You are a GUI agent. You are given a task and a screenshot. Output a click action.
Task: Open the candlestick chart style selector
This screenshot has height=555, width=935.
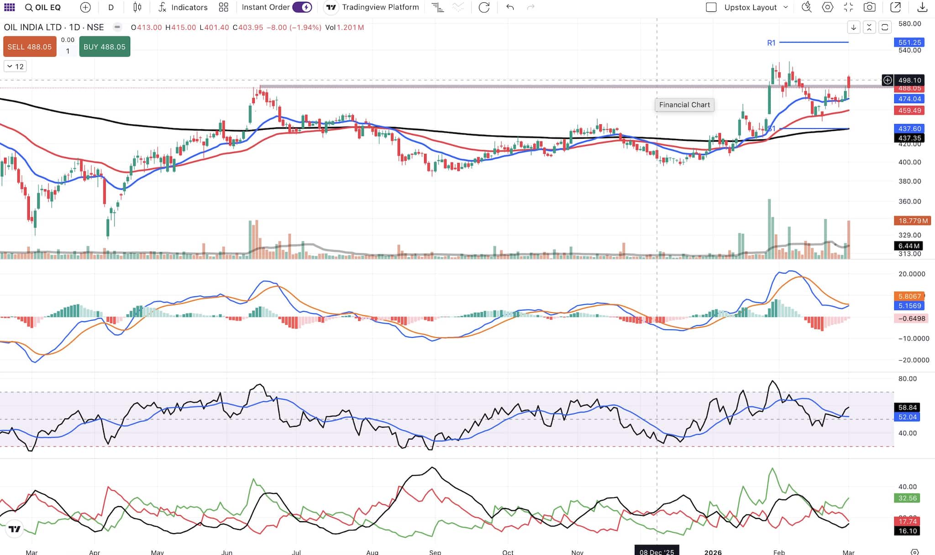[x=137, y=7]
